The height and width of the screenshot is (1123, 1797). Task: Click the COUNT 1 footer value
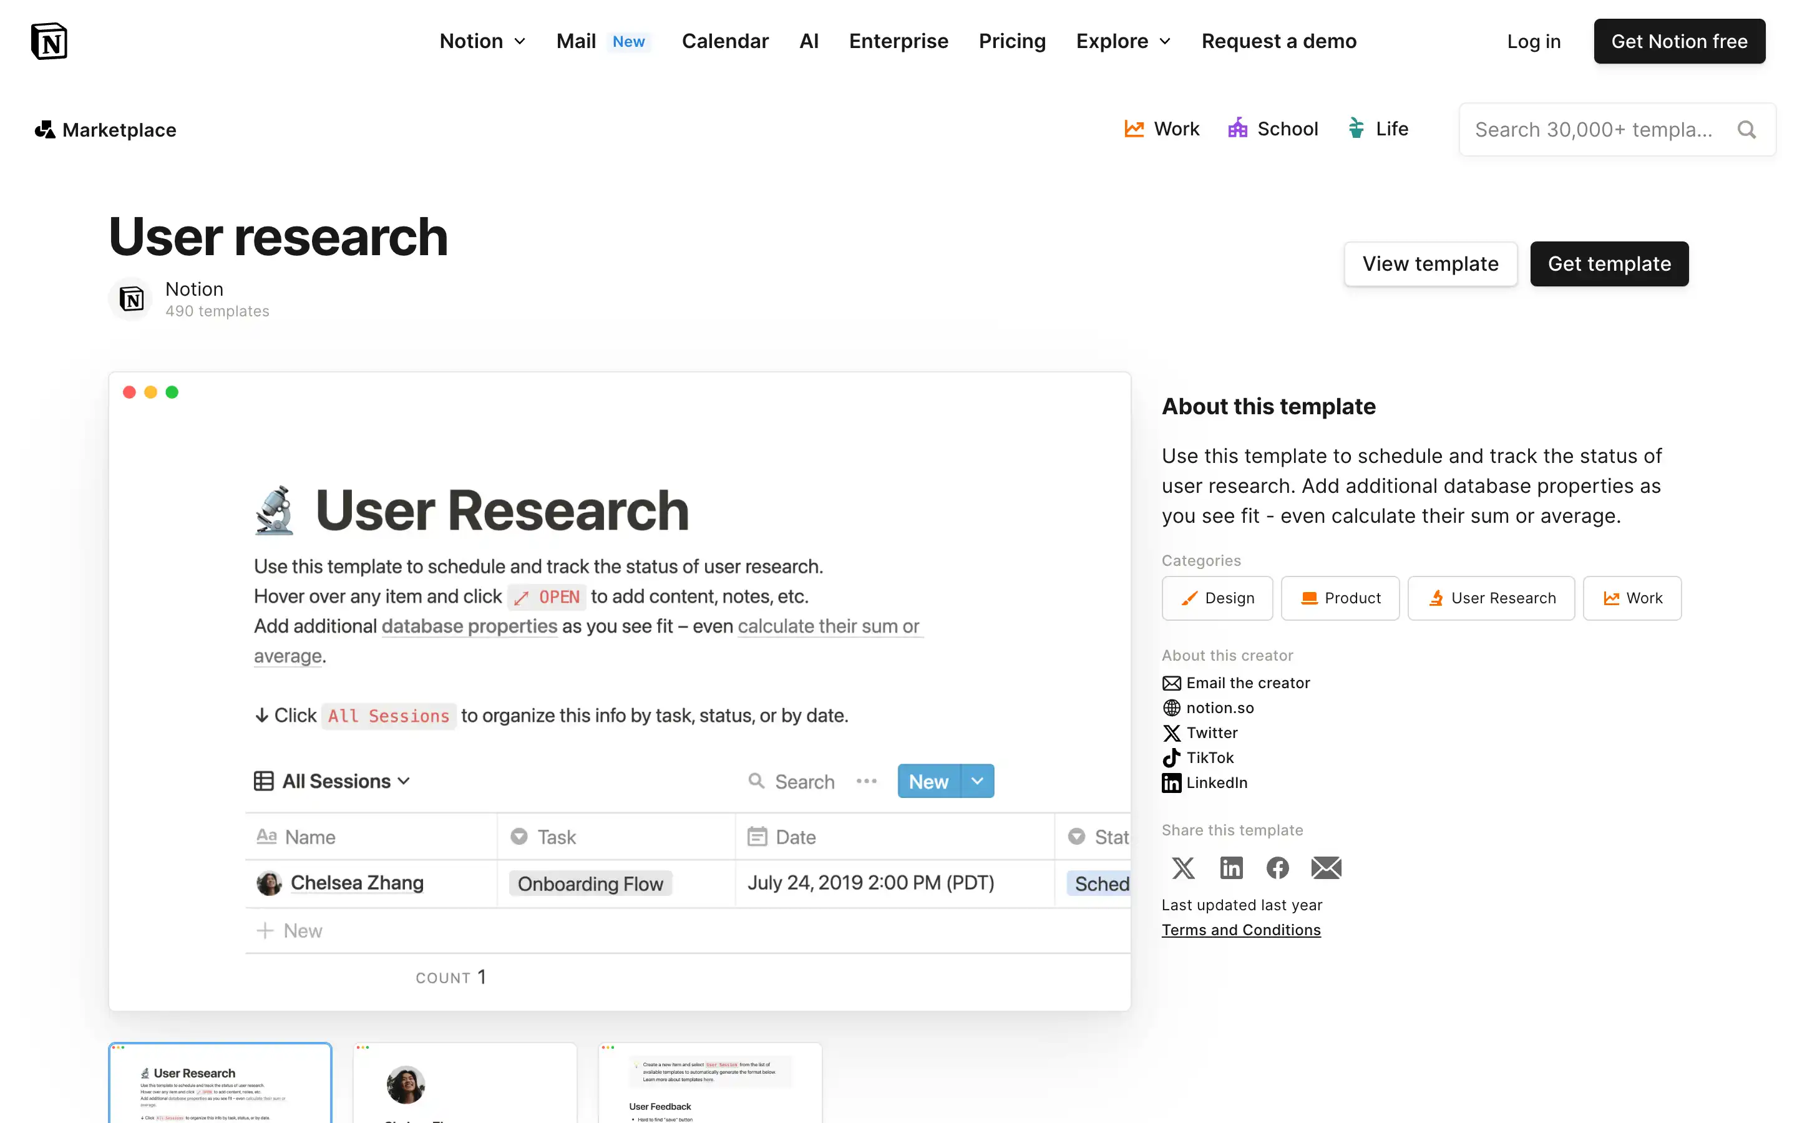click(450, 978)
